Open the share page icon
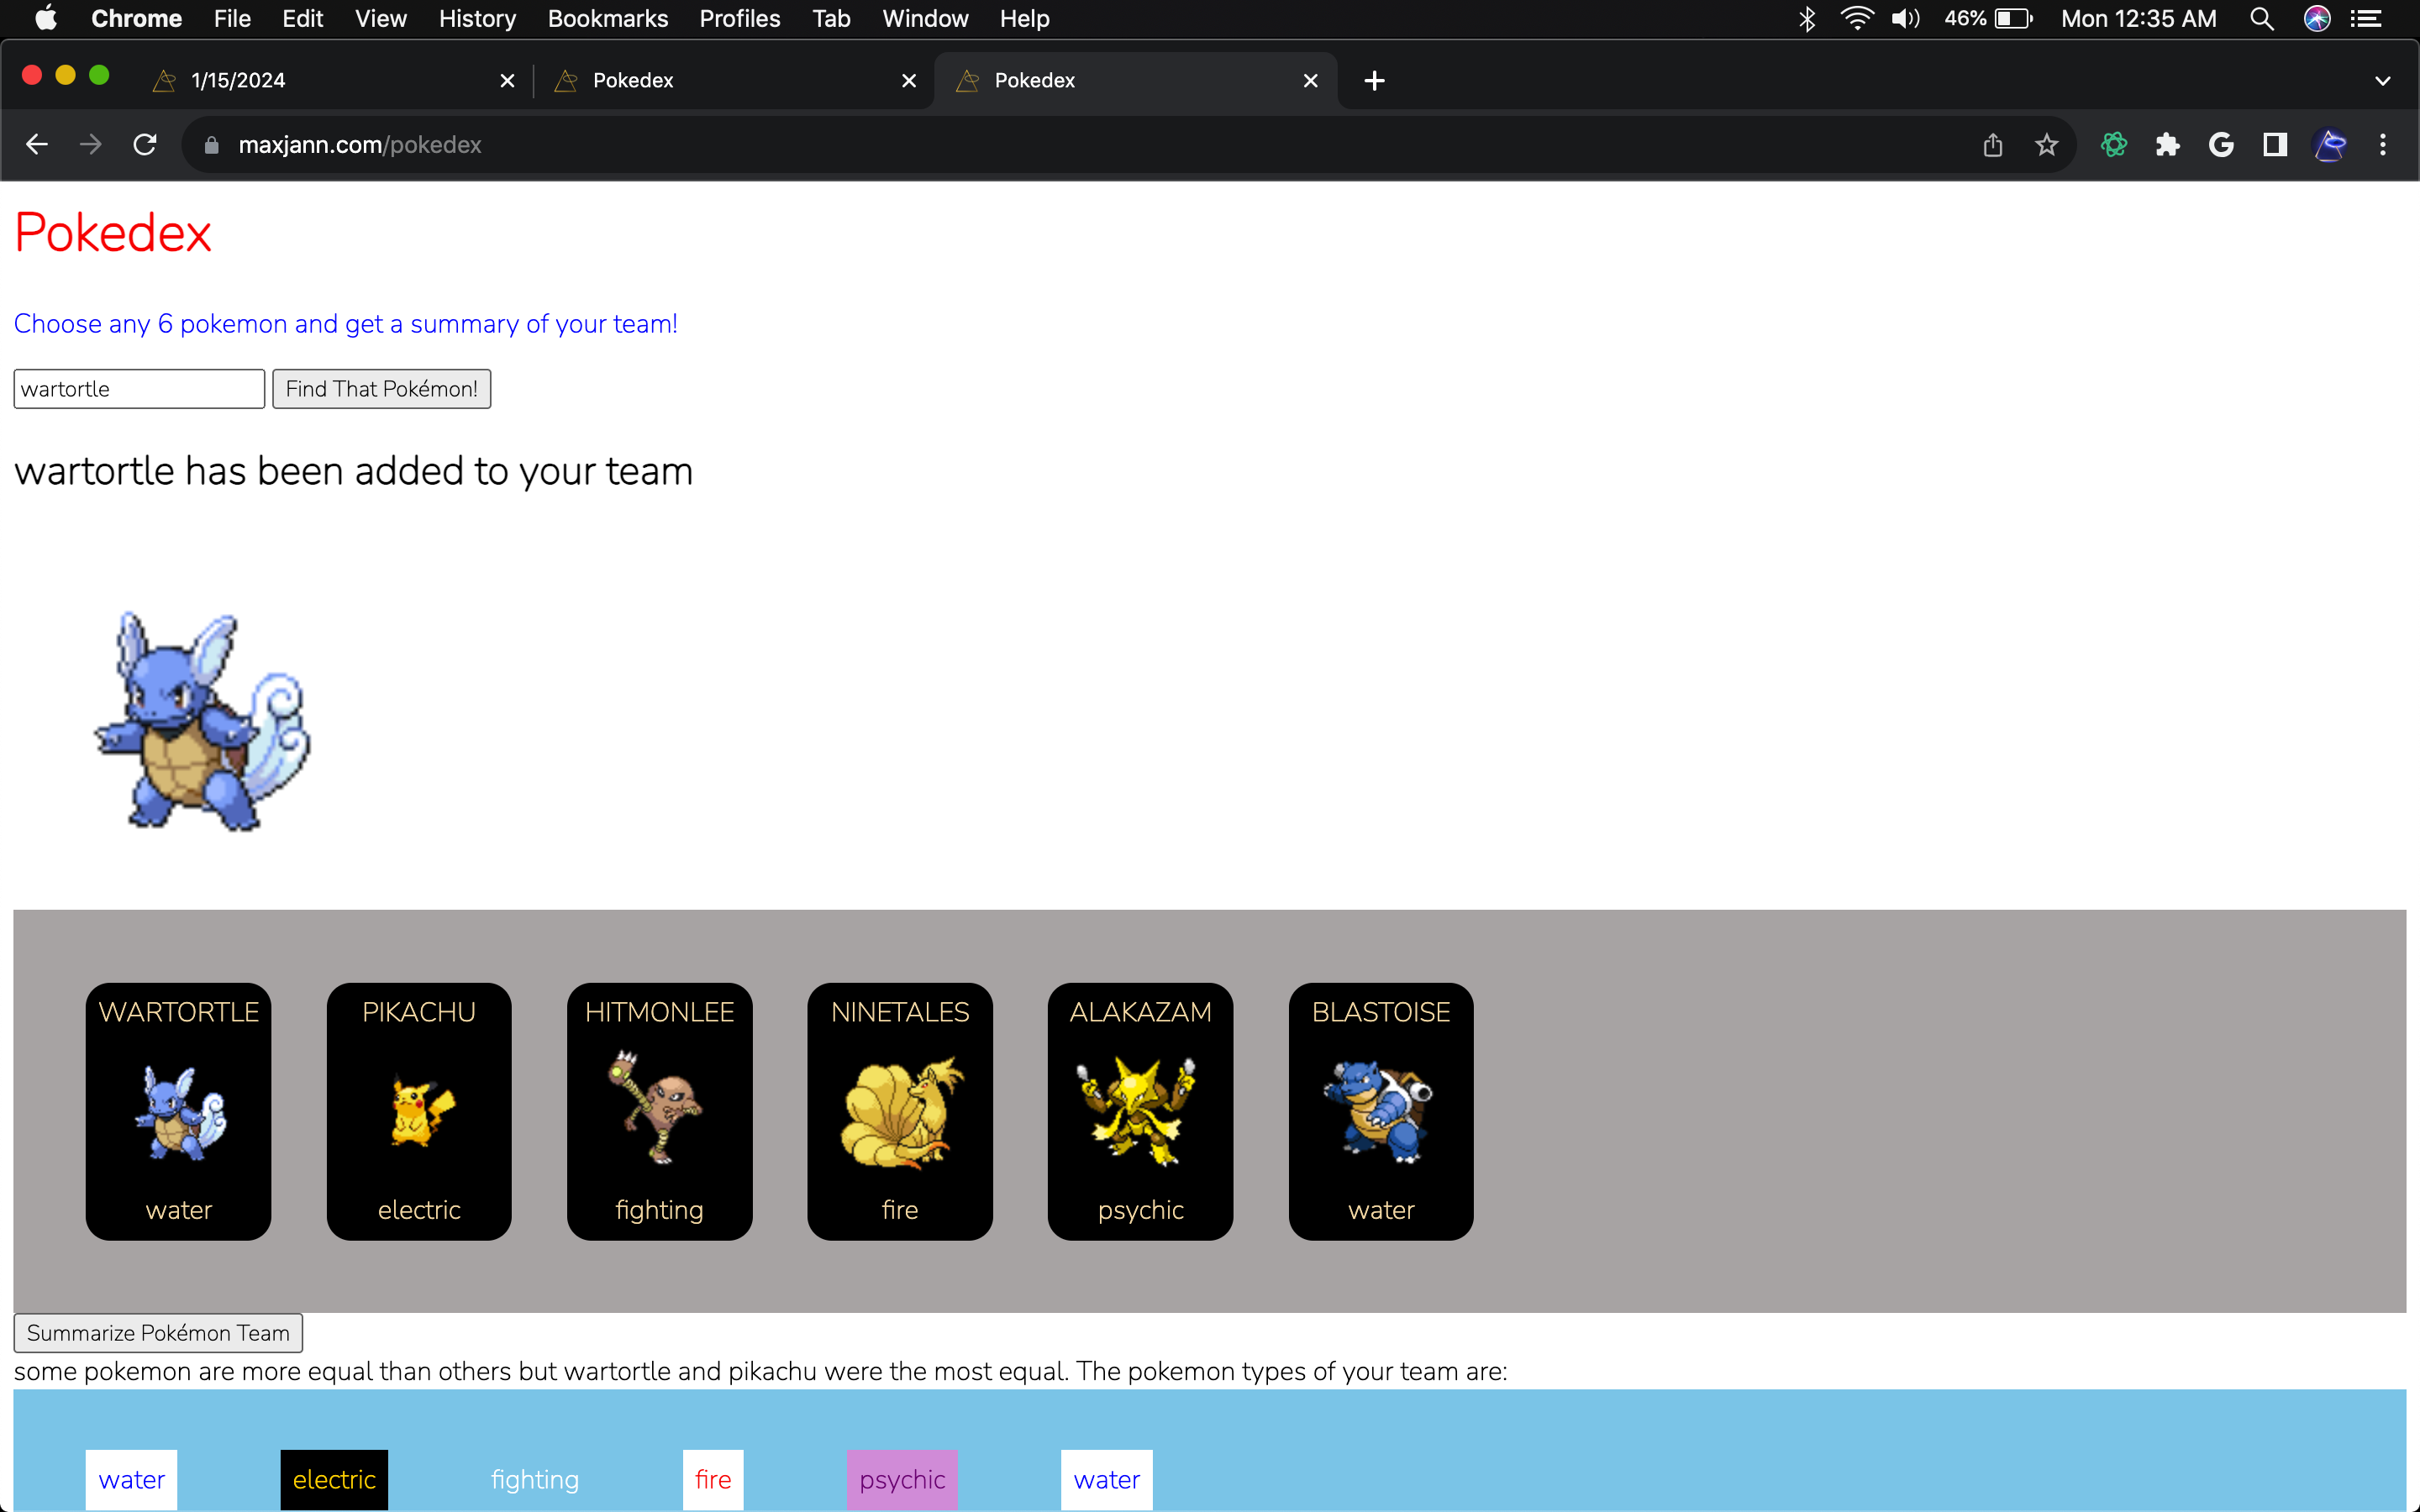This screenshot has height=1512, width=2420. [1993, 145]
